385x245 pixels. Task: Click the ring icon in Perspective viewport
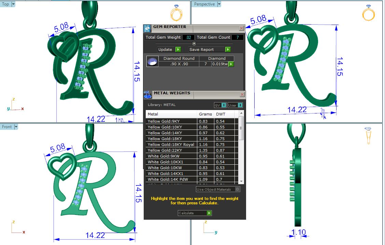tap(368, 13)
